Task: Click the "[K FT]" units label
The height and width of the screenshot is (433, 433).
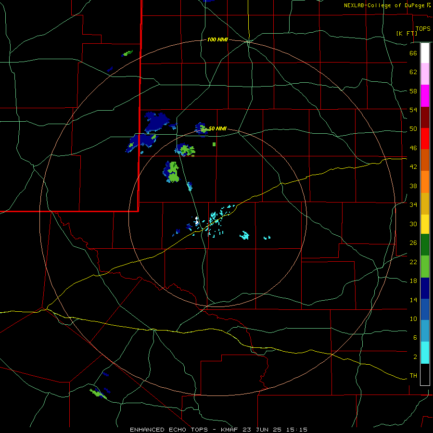Action: [407, 33]
